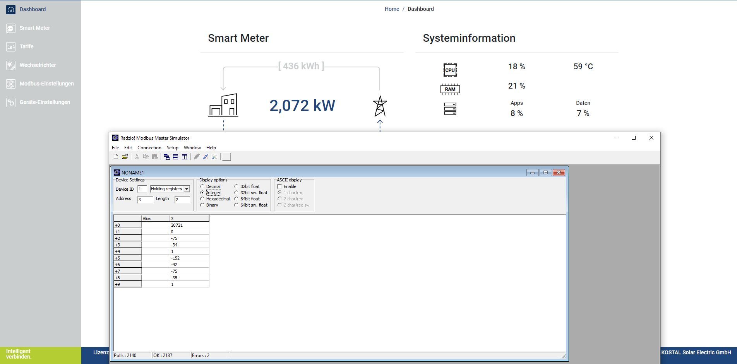The width and height of the screenshot is (737, 364).
Task: Open the Holding registers dropdown
Action: (187, 189)
